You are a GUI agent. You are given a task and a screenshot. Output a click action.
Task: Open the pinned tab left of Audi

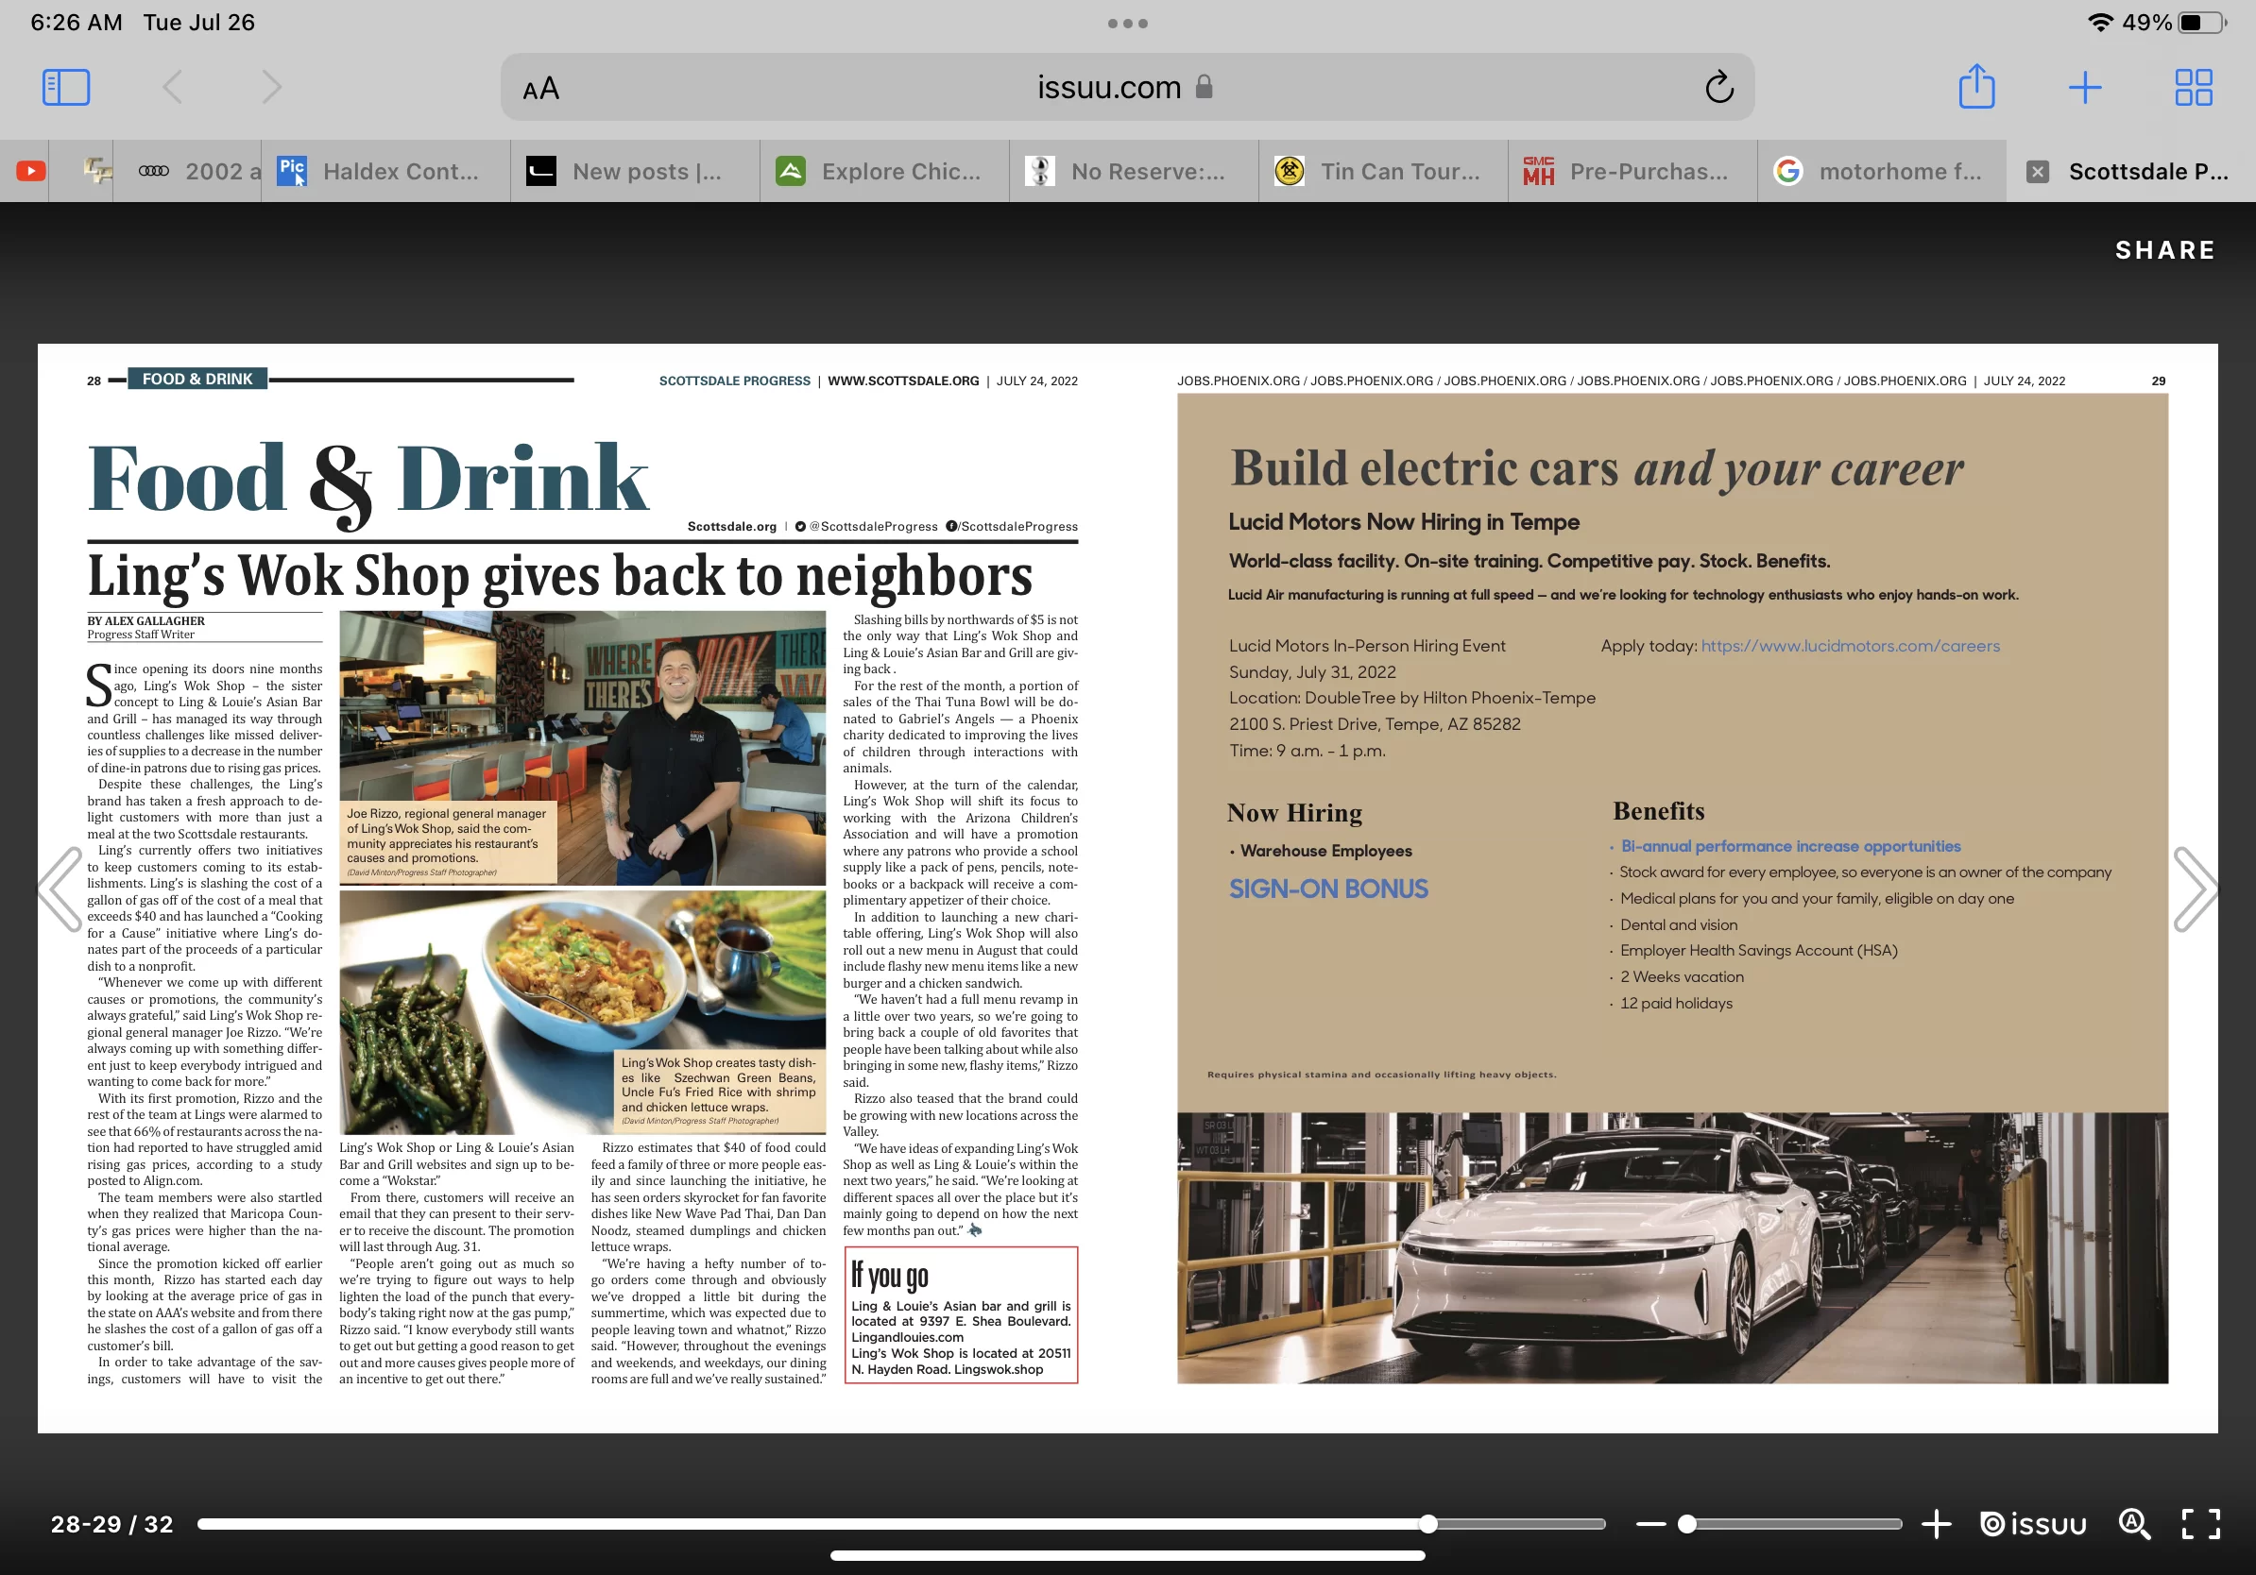[x=97, y=171]
